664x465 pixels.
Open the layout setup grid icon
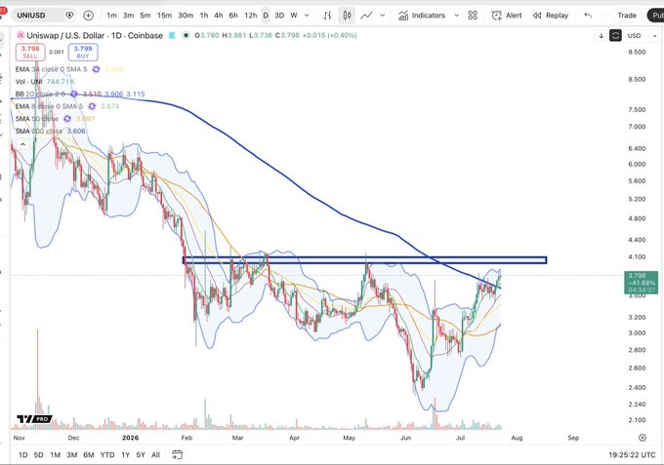click(473, 16)
